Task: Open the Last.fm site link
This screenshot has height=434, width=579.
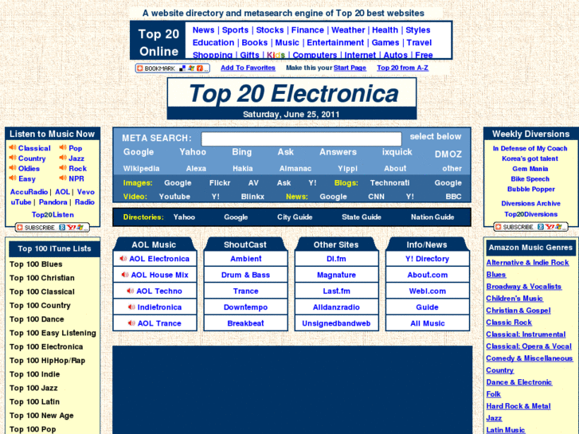Action: (x=336, y=291)
